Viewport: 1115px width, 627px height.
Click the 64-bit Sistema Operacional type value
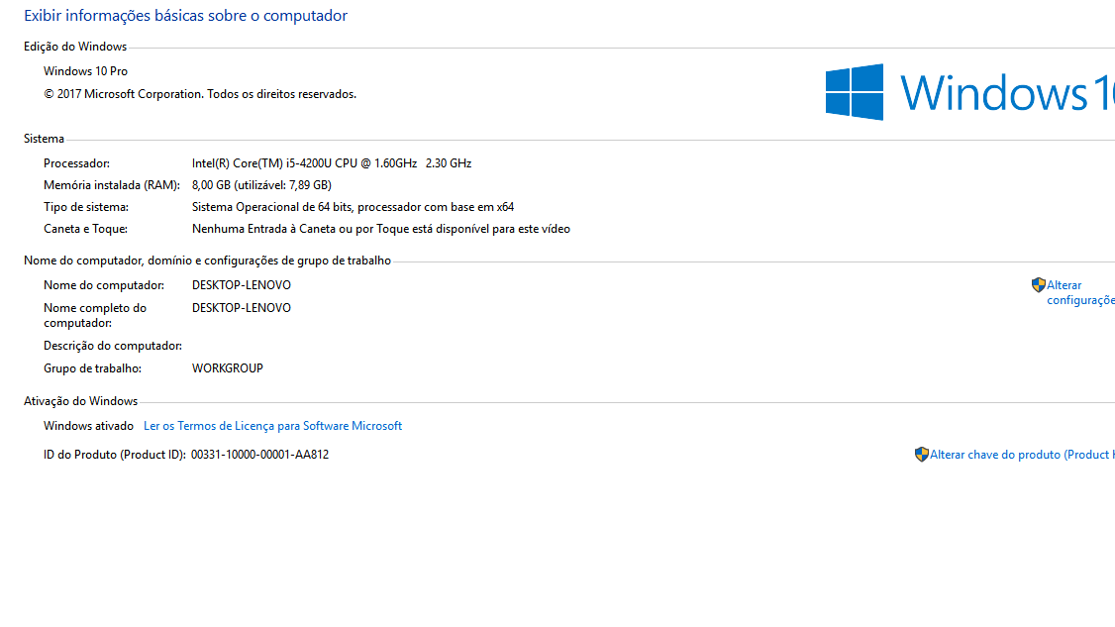[352, 207]
